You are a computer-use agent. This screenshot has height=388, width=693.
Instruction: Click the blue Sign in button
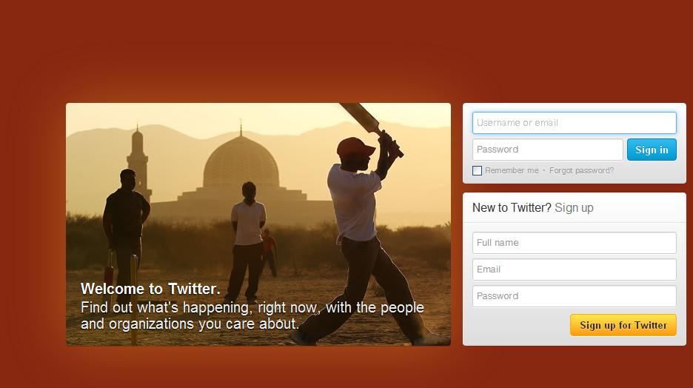pos(652,150)
